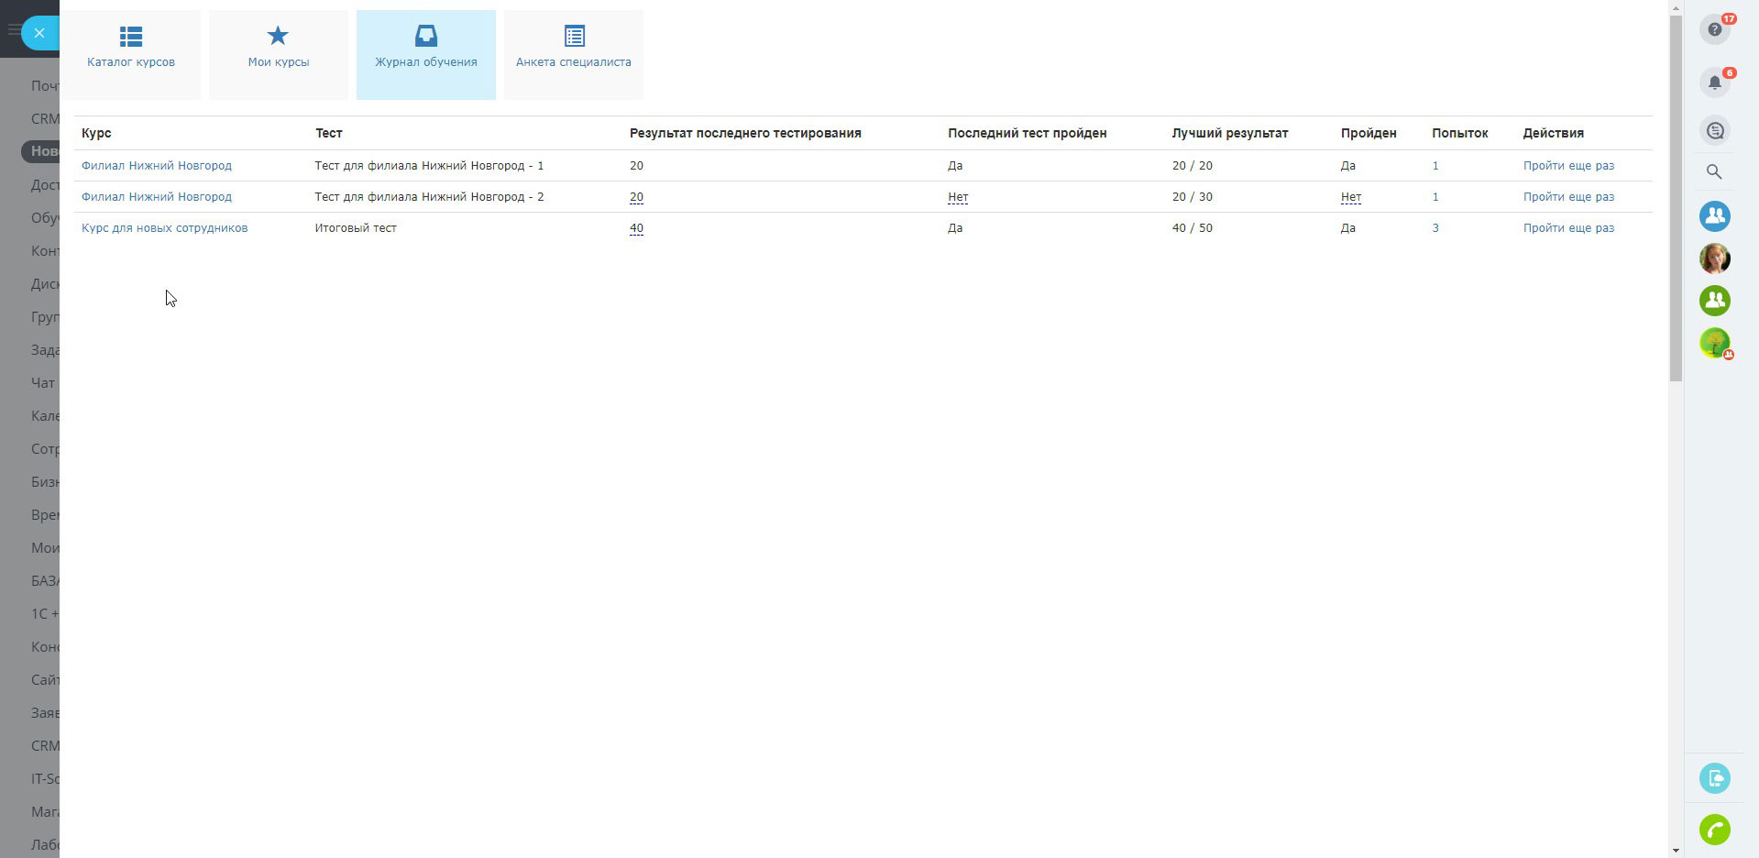Open attempts count 1 for Нижний Новгород - 2
The height and width of the screenshot is (858, 1759).
point(1435,197)
